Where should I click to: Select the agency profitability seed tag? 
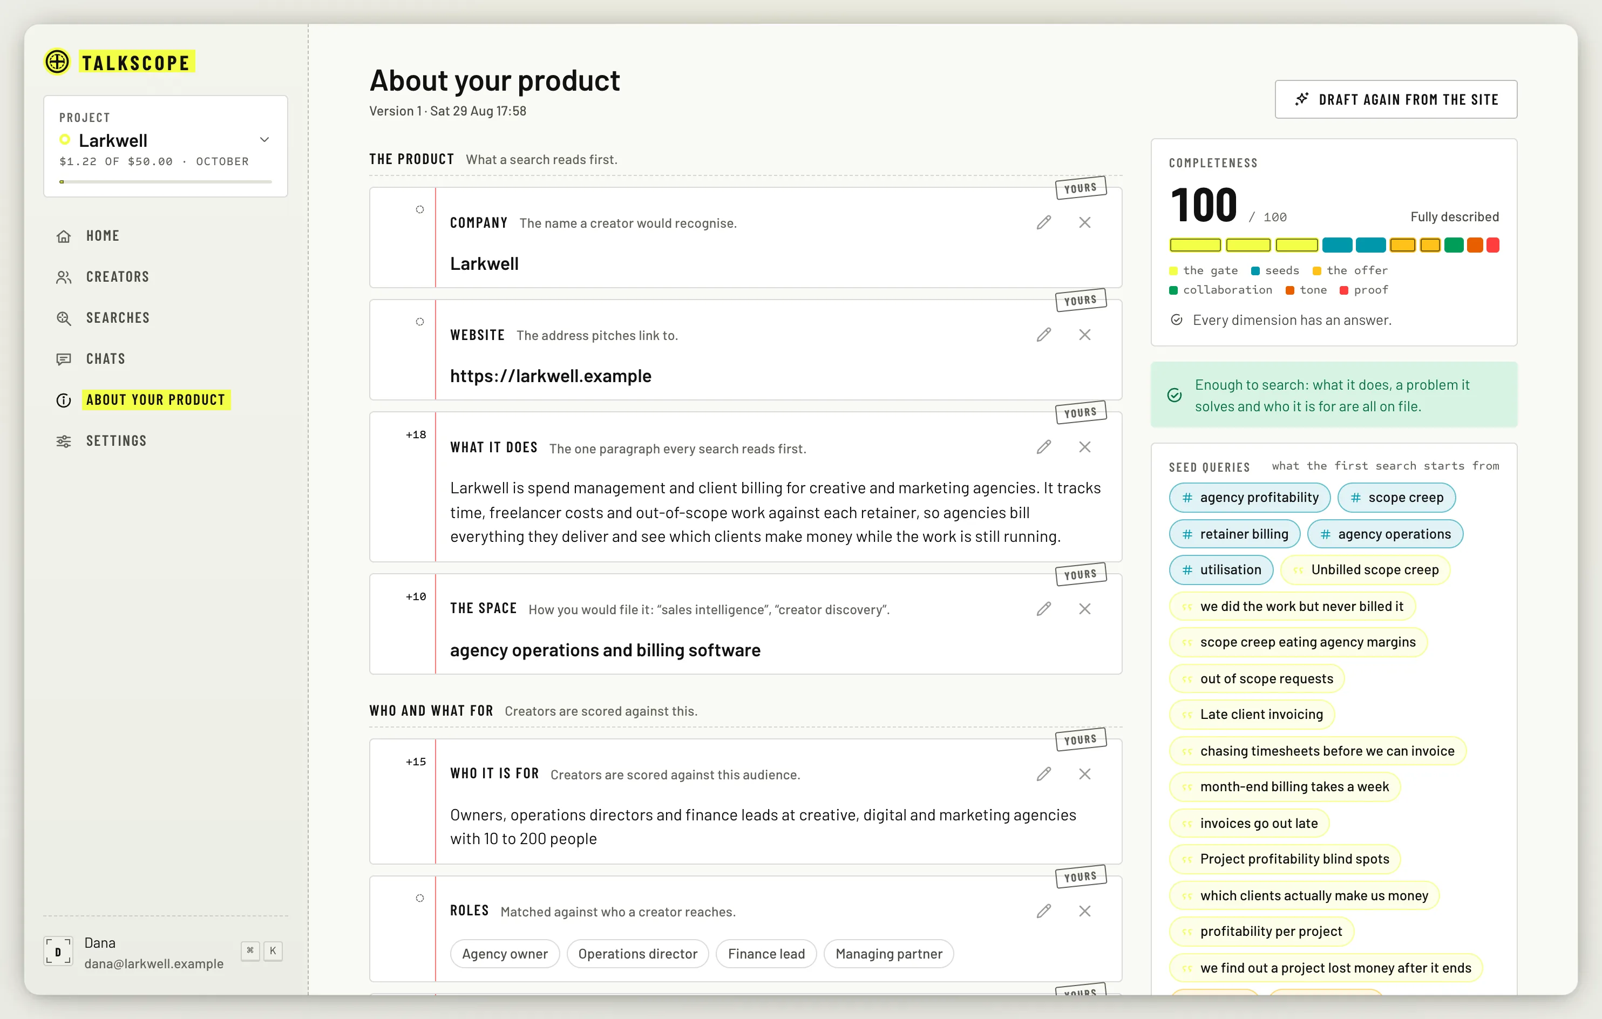point(1250,498)
